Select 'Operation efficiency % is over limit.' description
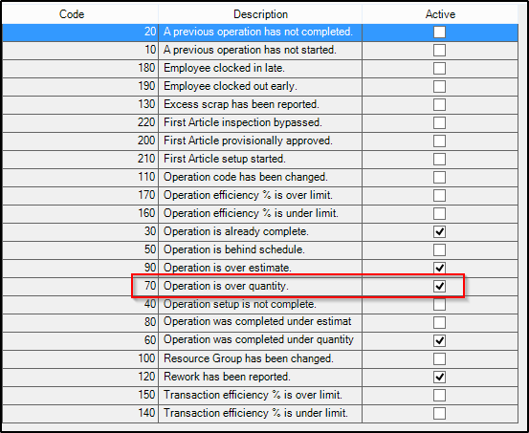Image resolution: width=529 pixels, height=433 pixels. 249,195
